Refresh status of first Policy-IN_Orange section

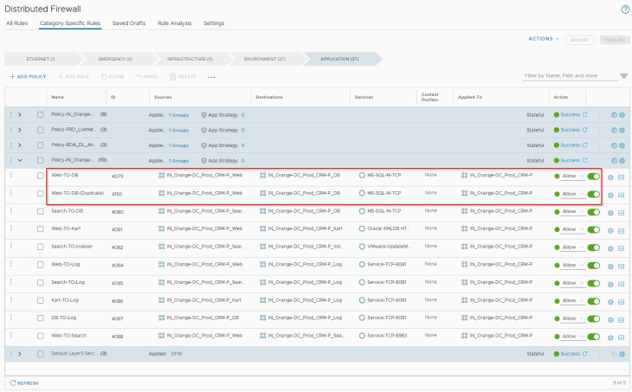click(x=585, y=114)
